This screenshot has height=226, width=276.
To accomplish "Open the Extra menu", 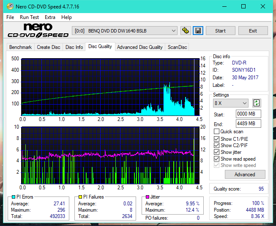I will pyautogui.click(x=50, y=17).
